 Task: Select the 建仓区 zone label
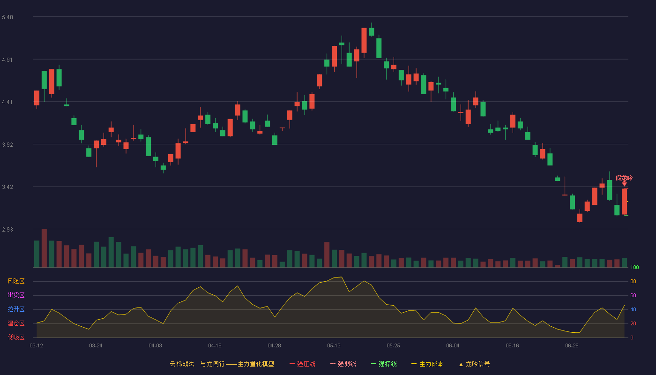pos(16,323)
